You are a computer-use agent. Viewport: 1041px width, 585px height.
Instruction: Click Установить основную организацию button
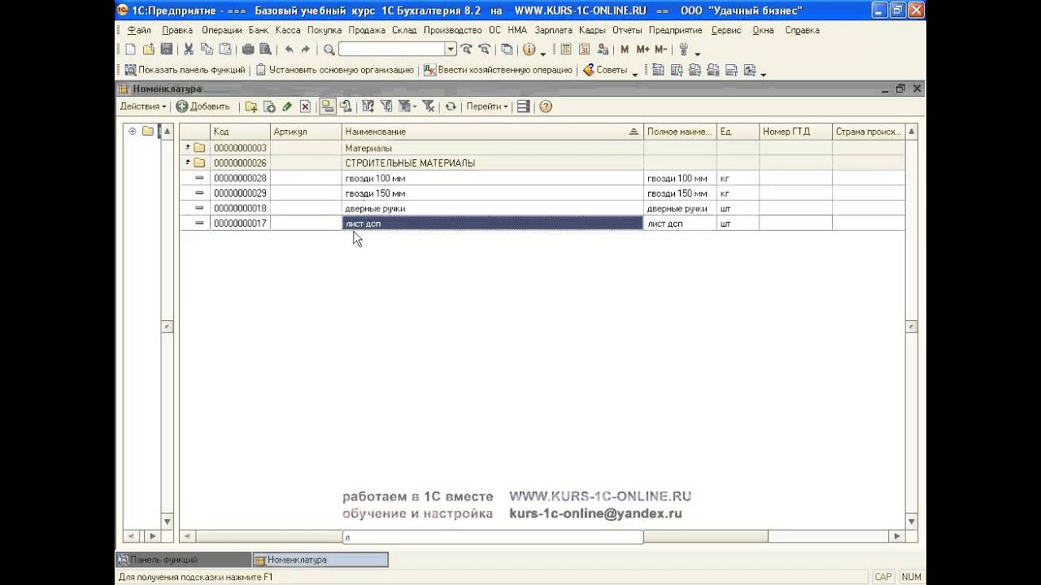(334, 71)
